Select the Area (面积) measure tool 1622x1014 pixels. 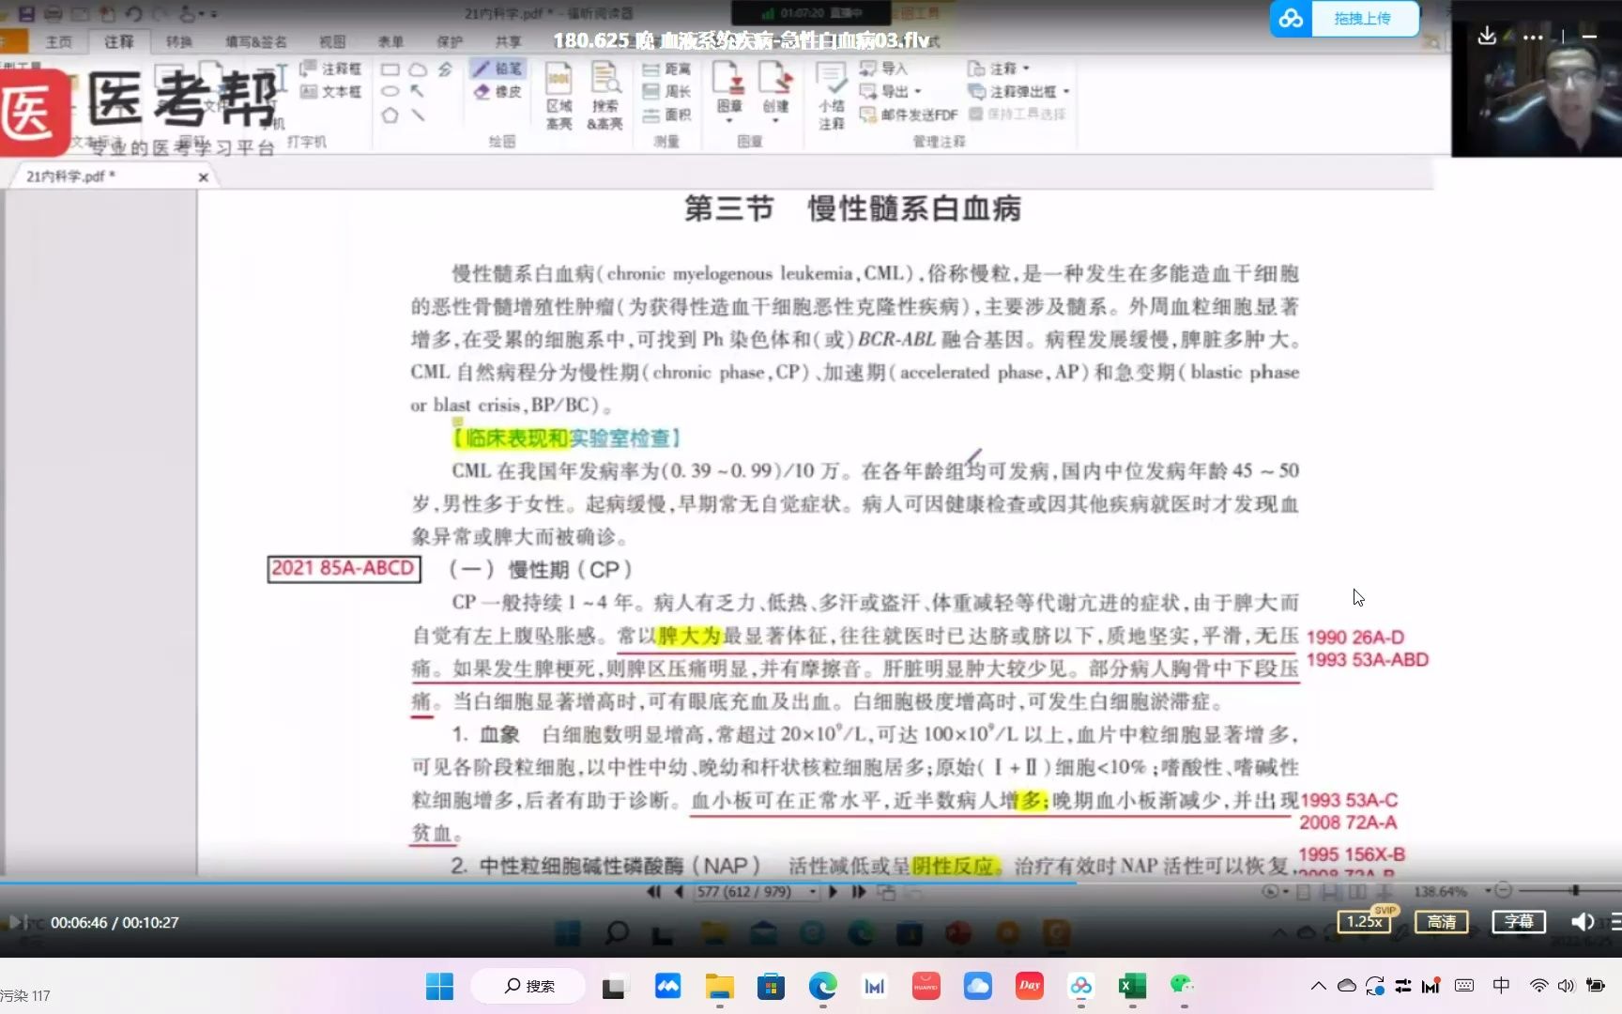666,115
